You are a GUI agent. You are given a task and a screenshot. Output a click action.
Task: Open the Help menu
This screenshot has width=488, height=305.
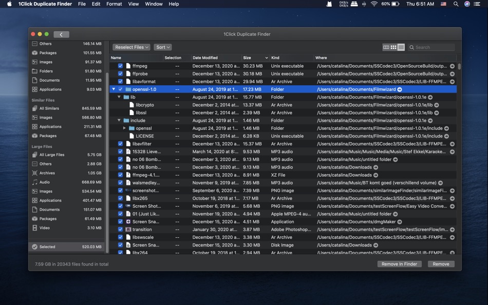[174, 4]
